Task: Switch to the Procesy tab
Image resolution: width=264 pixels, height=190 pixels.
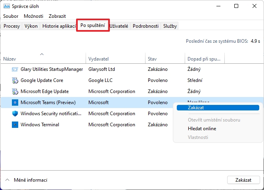Action: [x=11, y=26]
